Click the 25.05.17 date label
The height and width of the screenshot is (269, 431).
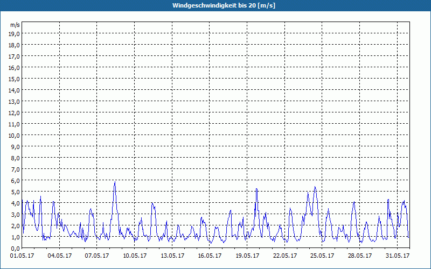322,256
